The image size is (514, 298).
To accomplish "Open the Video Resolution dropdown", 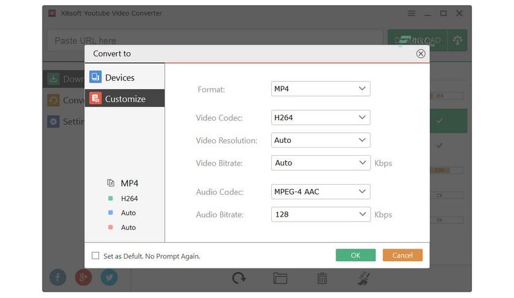I will pyautogui.click(x=320, y=140).
